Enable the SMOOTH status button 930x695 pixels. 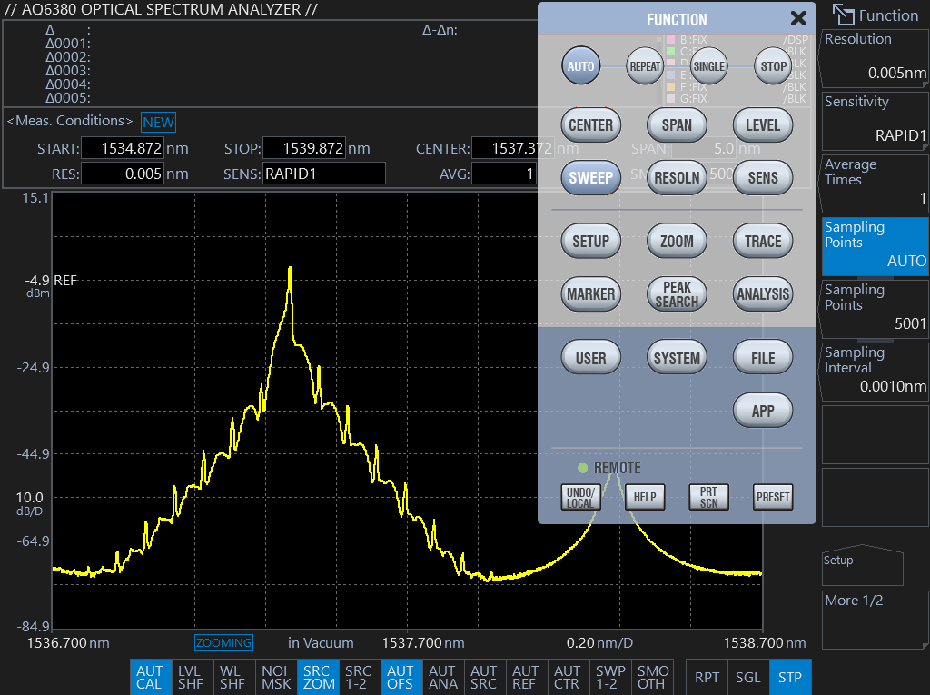(652, 678)
